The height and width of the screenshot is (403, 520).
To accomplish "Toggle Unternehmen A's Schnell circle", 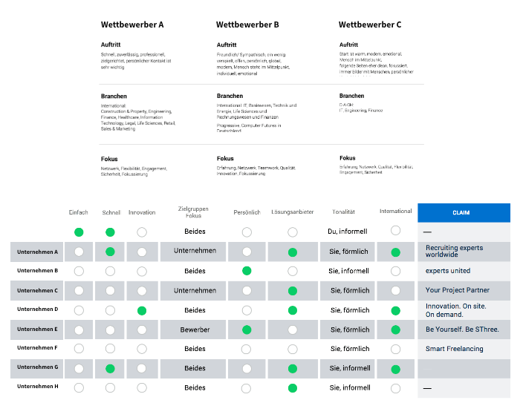I will [x=110, y=252].
